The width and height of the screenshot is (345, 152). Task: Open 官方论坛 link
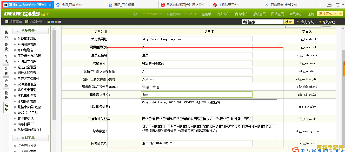(x=307, y=22)
